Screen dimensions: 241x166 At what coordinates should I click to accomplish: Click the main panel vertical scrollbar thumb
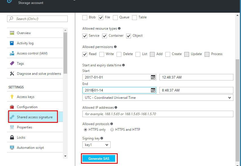point(237,110)
